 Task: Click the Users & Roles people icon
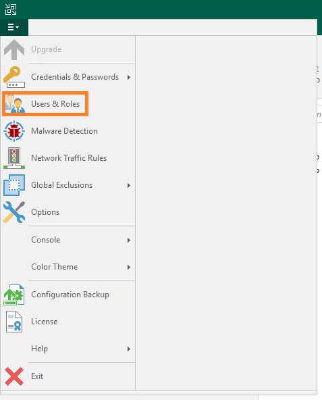click(x=15, y=104)
